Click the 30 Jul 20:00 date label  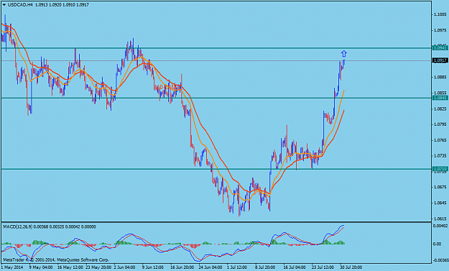click(x=351, y=267)
